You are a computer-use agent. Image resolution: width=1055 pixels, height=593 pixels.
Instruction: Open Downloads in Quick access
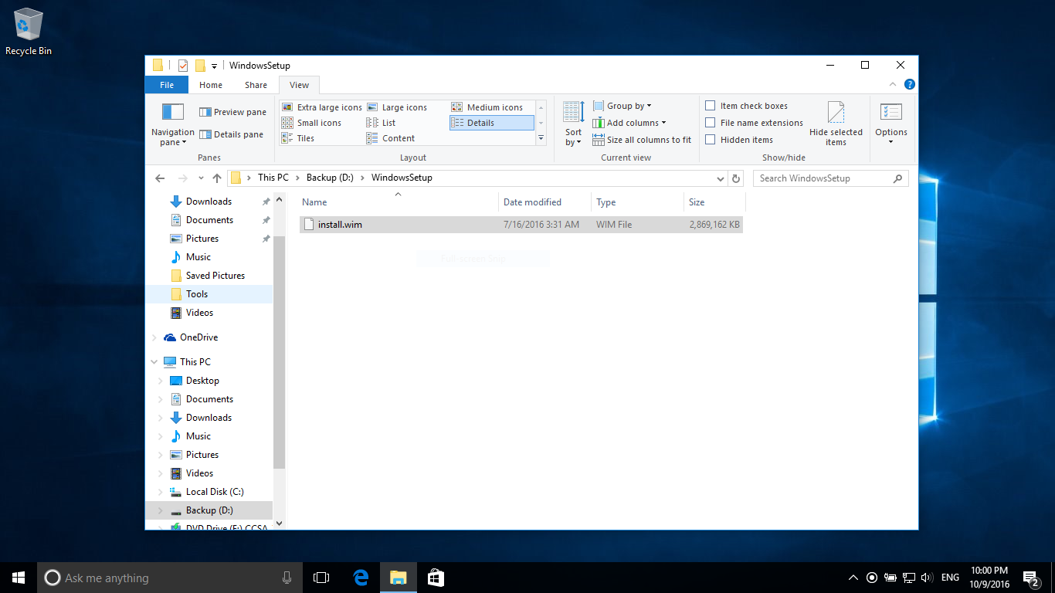209,202
